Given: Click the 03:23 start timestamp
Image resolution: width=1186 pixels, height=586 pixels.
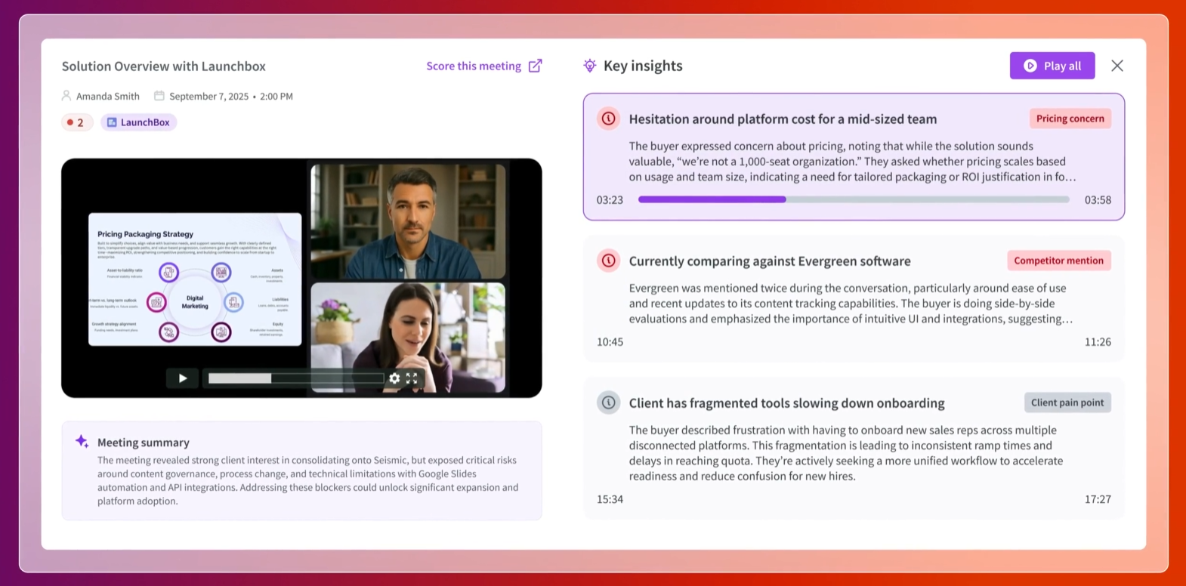Looking at the screenshot, I should tap(610, 200).
